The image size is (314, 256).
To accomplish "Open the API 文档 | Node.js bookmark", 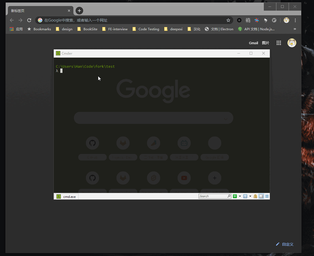I will [256, 29].
